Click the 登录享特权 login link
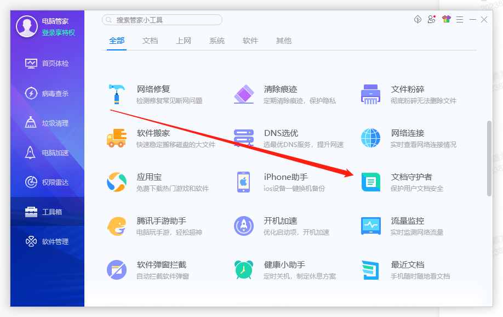503x317 pixels. 59,33
